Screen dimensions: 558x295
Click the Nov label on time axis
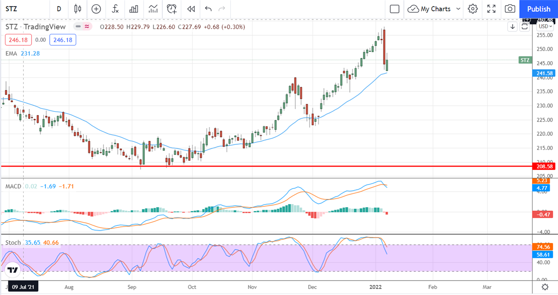[x=252, y=288]
